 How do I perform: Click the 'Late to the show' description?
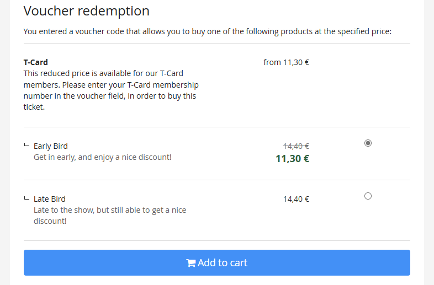pyautogui.click(x=109, y=210)
